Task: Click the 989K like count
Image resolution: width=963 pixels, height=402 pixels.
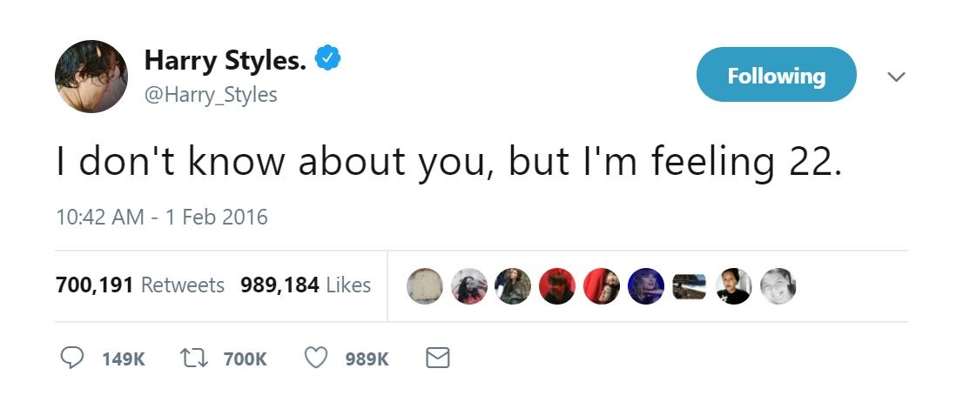Action: coord(367,358)
